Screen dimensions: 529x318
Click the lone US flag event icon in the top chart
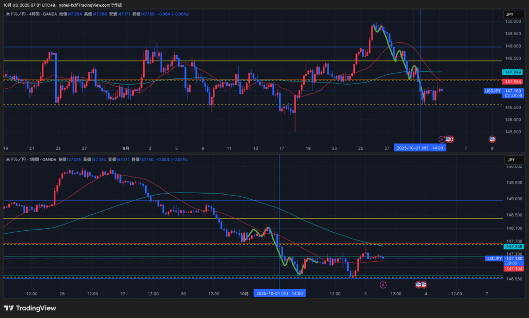point(492,139)
